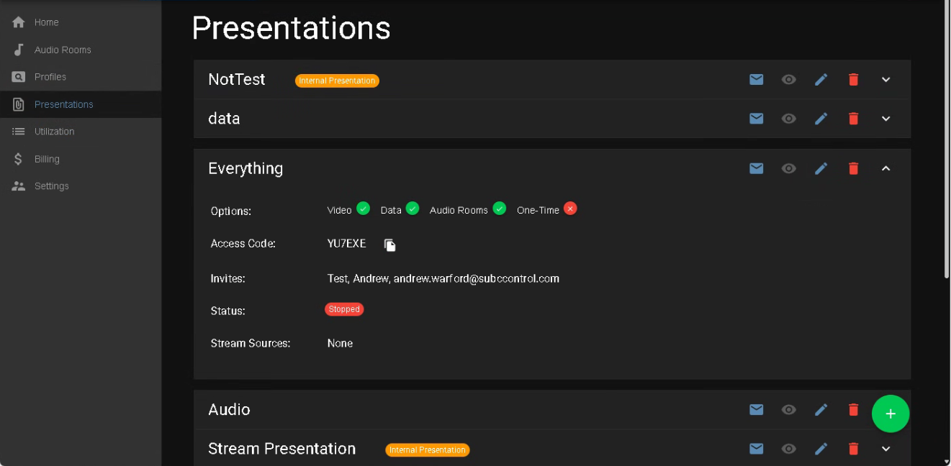
Task: Click the mail icon for NotTest presentation
Action: [756, 80]
